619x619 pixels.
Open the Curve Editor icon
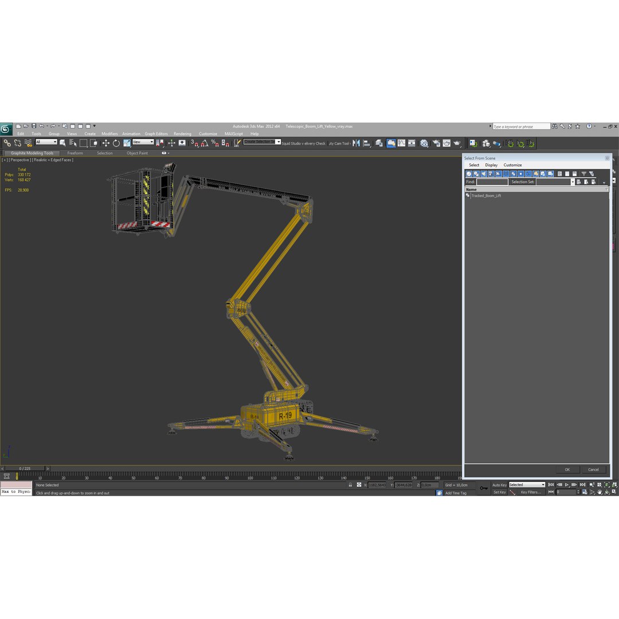(x=401, y=143)
